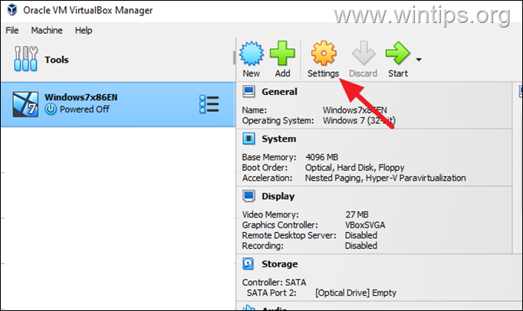Click the System chip icon
The image size is (523, 311).
pyautogui.click(x=248, y=139)
